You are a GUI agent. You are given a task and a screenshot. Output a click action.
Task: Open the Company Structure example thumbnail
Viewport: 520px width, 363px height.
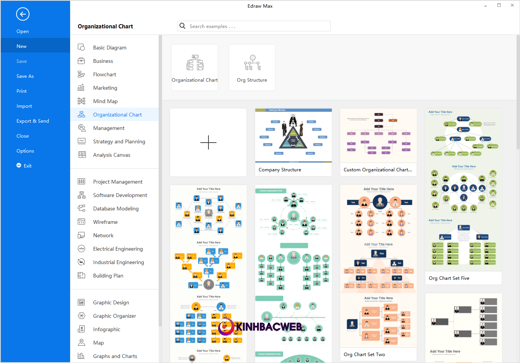click(294, 136)
